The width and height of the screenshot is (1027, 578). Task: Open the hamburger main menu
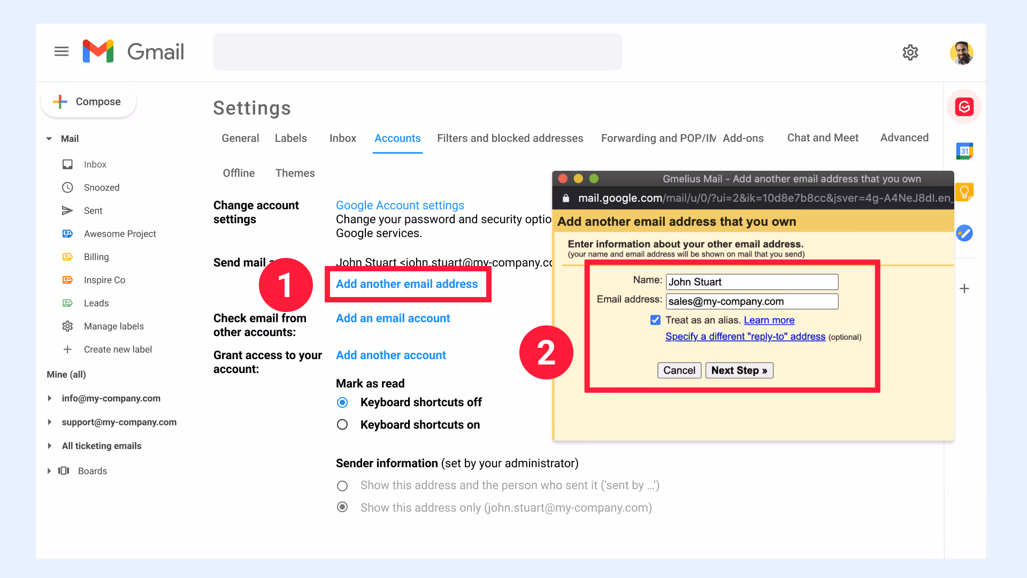[x=62, y=51]
